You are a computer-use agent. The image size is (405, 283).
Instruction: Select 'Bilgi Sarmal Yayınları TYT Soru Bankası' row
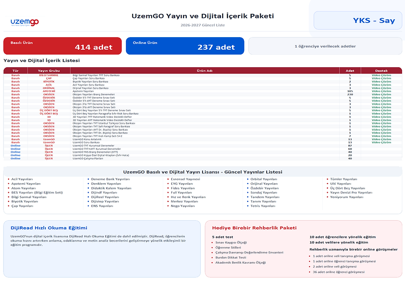pos(203,75)
